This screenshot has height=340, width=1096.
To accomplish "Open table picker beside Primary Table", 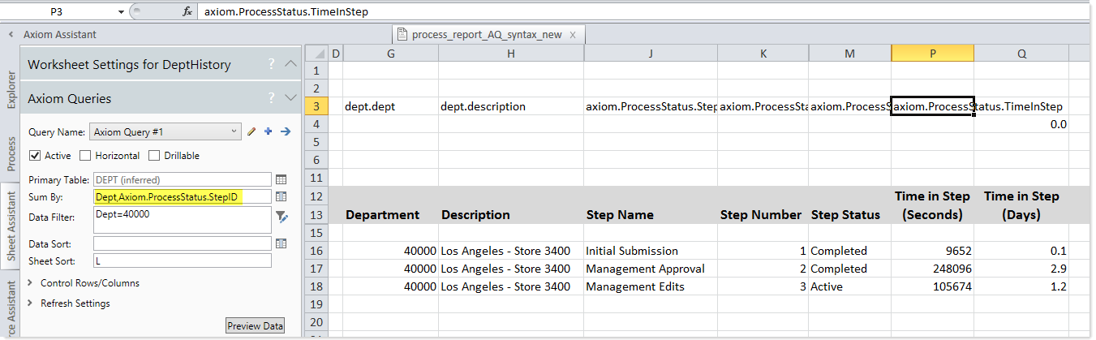I will pos(282,179).
